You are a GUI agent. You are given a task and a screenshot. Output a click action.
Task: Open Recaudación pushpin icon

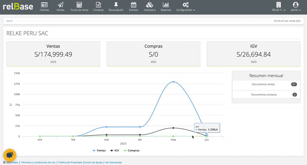(x=116, y=5)
